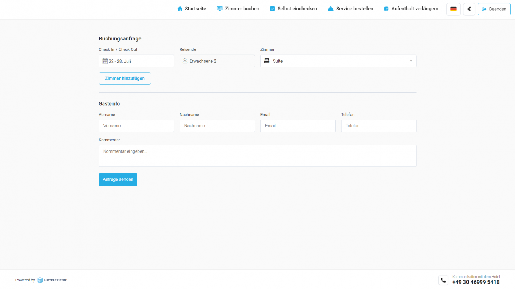Viewport: 515px width, 289px height.
Task: Click the home icon next to Startseite
Action: click(x=180, y=9)
